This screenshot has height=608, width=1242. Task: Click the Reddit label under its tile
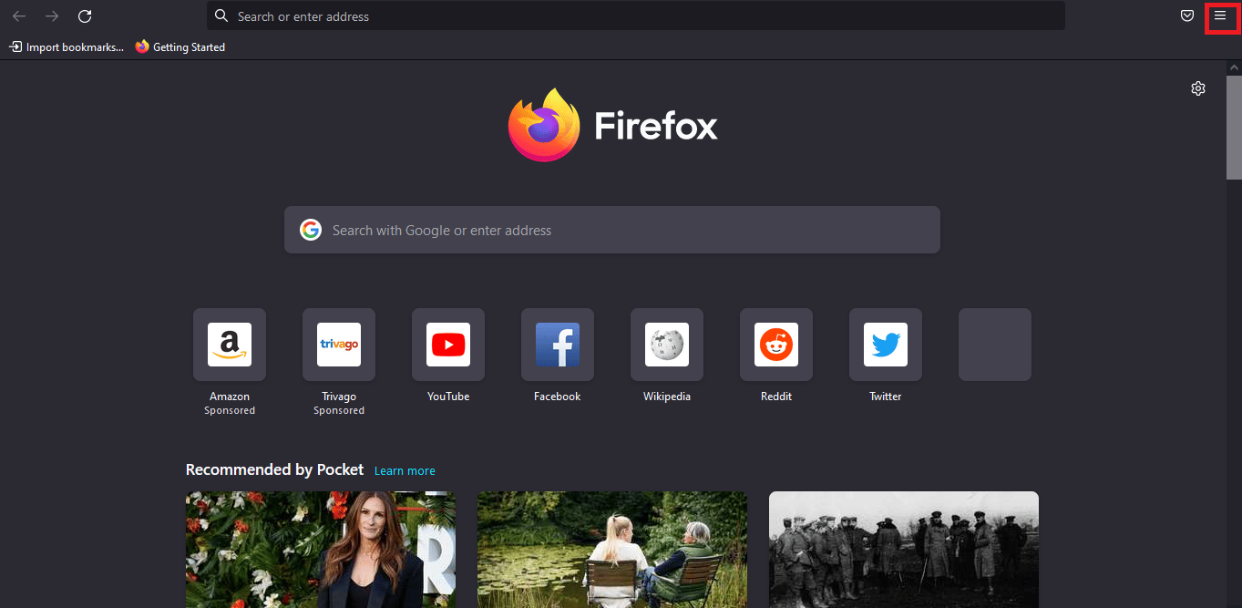tap(776, 397)
